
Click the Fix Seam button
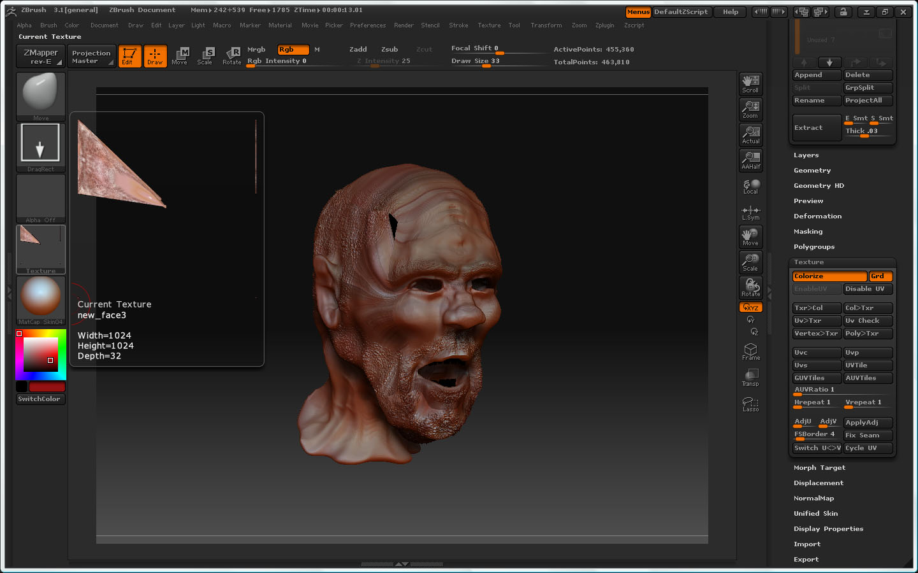point(868,435)
